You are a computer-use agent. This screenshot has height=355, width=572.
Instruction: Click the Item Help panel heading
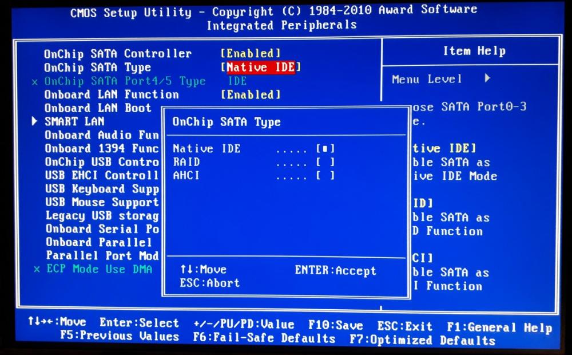click(x=474, y=51)
